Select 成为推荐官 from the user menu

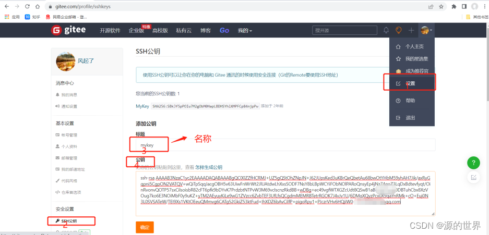click(412, 71)
